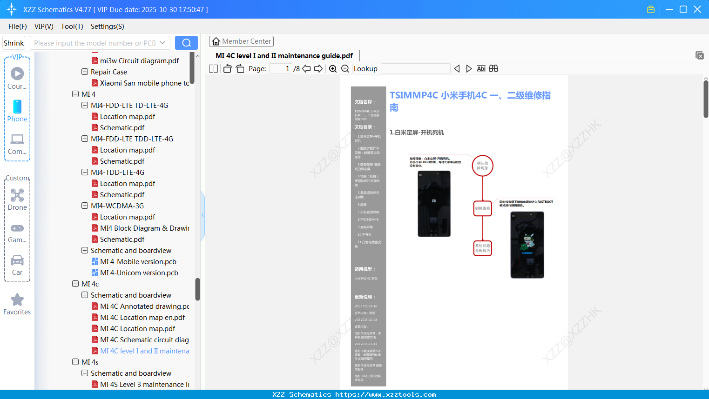Collapse the Repair Case folder
This screenshot has height=399, width=709.
coord(85,72)
